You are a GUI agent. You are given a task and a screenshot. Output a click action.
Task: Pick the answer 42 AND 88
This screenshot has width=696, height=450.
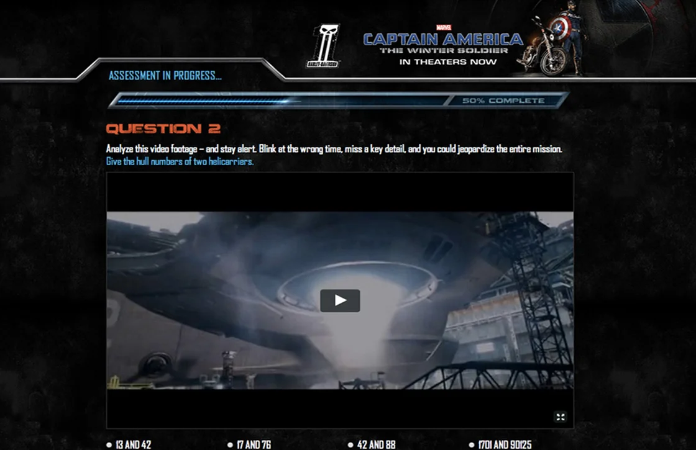pyautogui.click(x=372, y=444)
